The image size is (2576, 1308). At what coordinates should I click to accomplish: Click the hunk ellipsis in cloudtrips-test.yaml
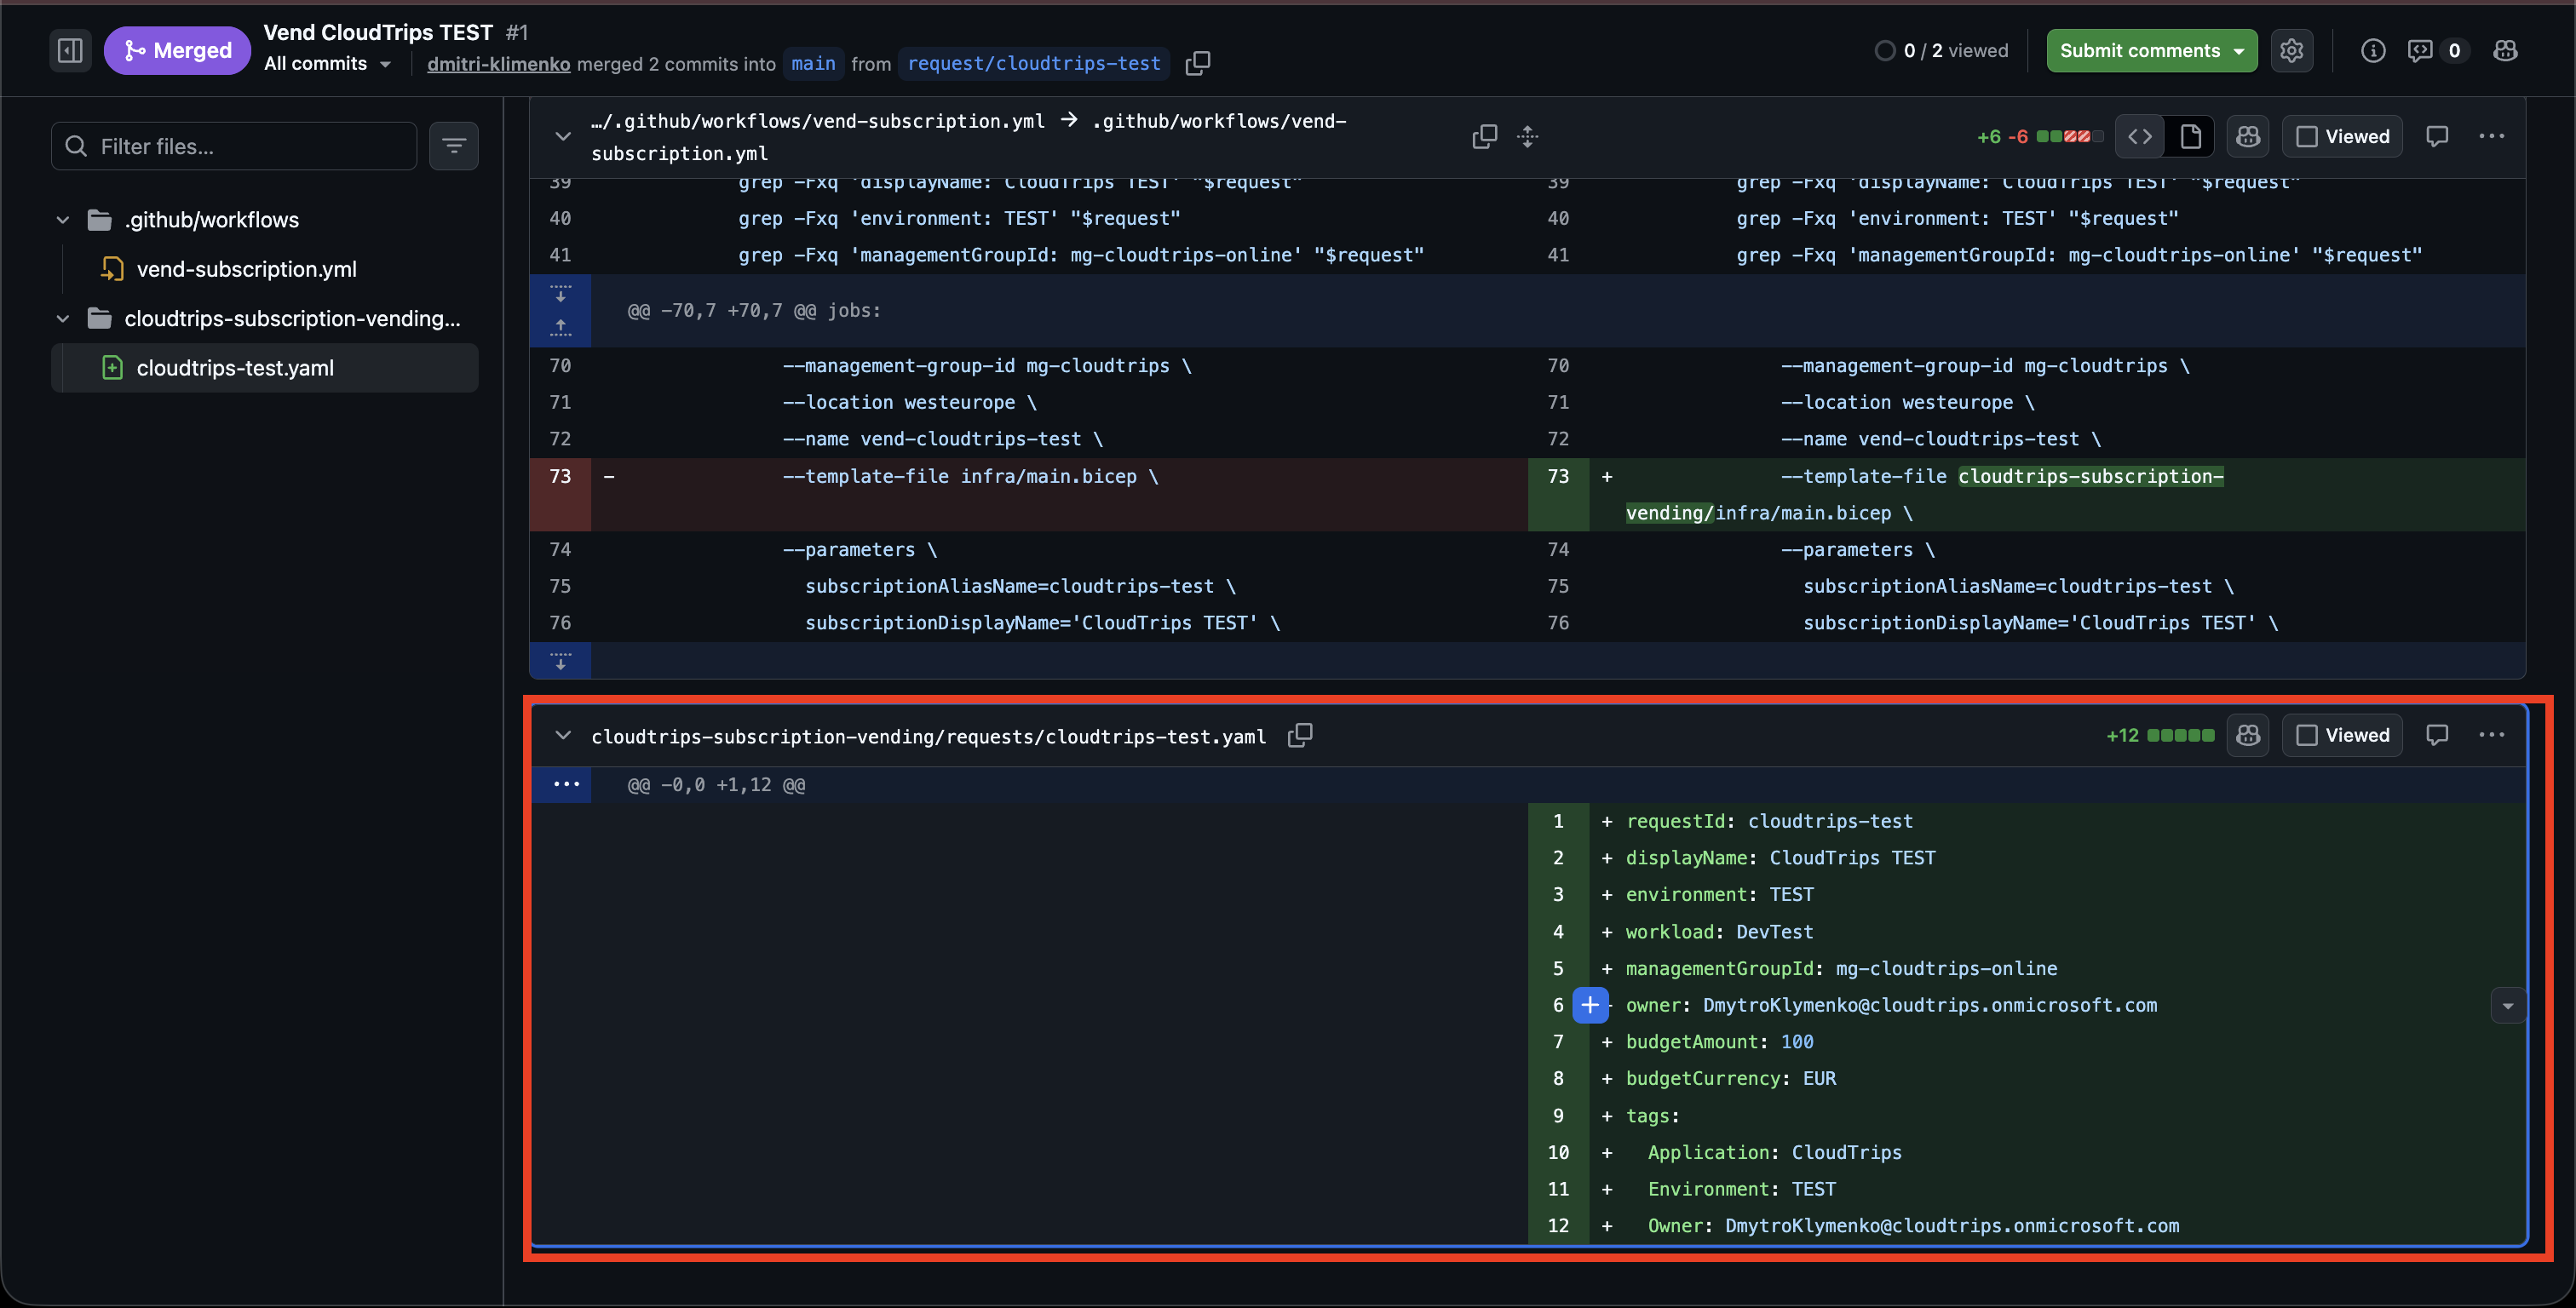[566, 784]
